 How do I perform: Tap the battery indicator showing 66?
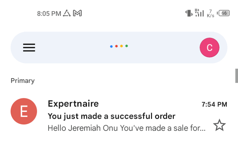[x=223, y=13]
